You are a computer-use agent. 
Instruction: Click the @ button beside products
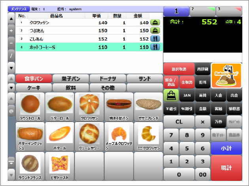(x=11, y=111)
